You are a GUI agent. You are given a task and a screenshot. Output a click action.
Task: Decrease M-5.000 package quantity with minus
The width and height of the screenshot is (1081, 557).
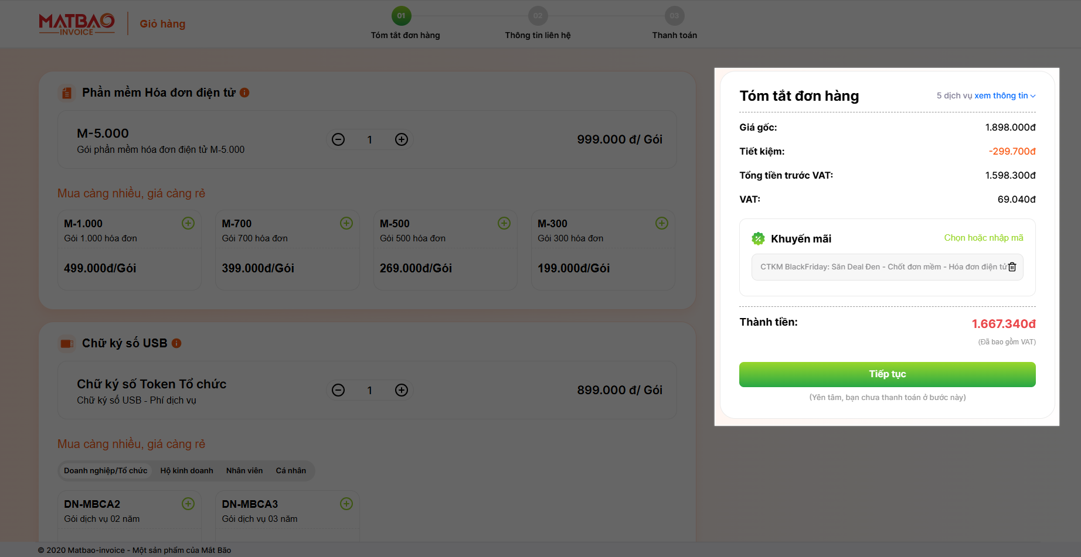338,139
